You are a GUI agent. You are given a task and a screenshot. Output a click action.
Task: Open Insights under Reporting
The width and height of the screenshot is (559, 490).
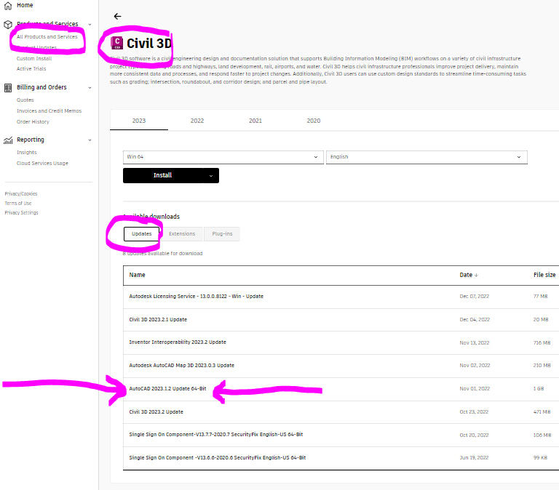point(27,153)
